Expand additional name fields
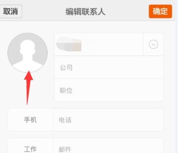 click(153, 45)
